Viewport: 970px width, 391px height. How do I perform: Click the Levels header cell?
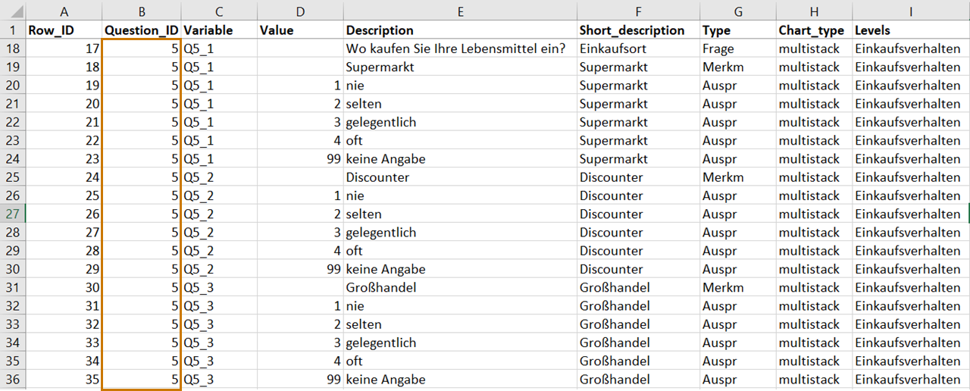pos(911,30)
